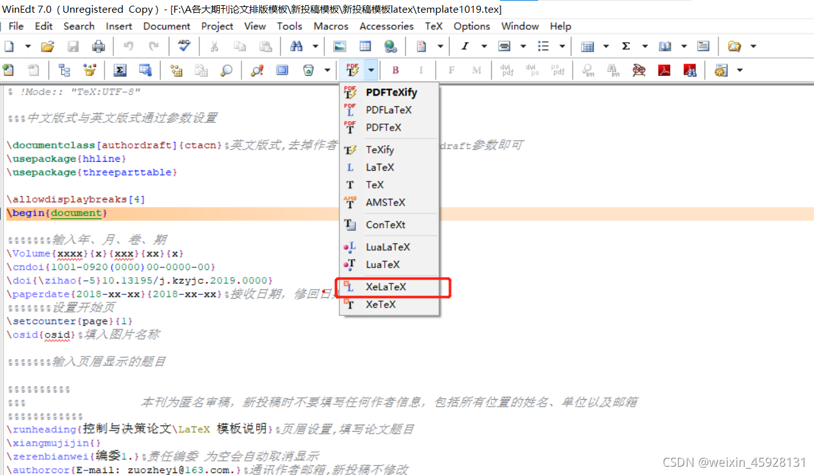Viewport: 814px width, 475px height.
Task: Click the Sigma blue panel icon
Action: (x=120, y=70)
